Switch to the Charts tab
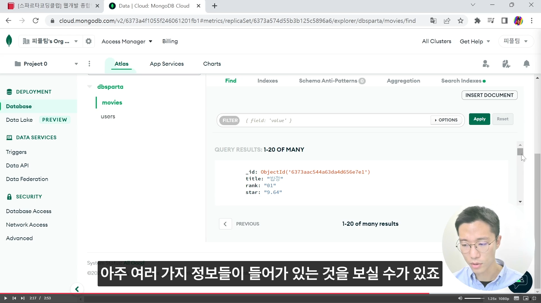This screenshot has height=303, width=541. click(x=212, y=64)
